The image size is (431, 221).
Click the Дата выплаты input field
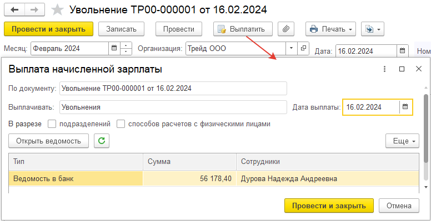pyautogui.click(x=371, y=107)
